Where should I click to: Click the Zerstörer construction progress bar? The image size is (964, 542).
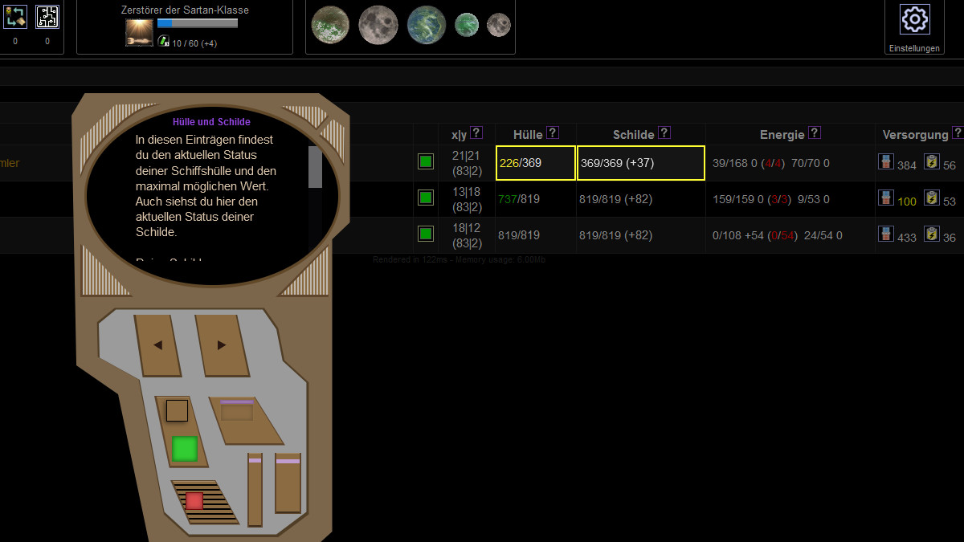point(198,22)
